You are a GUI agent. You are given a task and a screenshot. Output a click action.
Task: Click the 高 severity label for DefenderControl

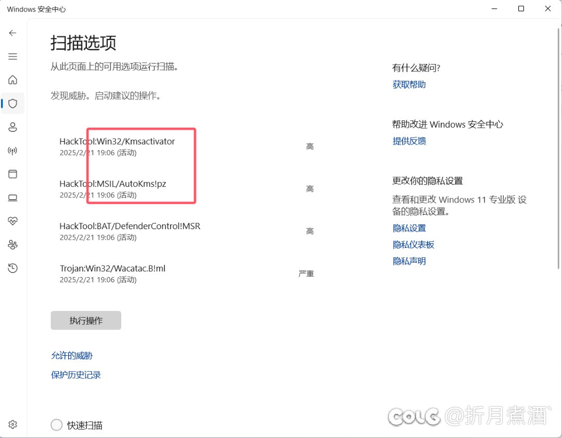(310, 231)
